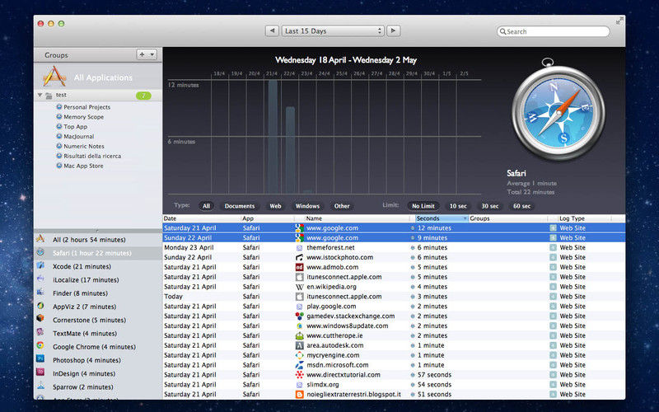Select Google Chrome (4 minutes) entry
This screenshot has height=412, width=659.
[x=97, y=347]
